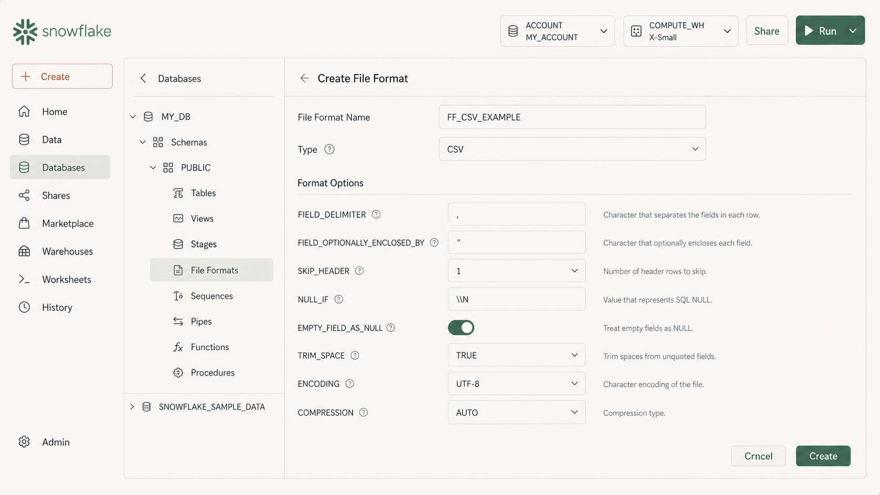Toggle the EMPTY_FIELD_AS_NULL switch
This screenshot has width=880, height=495.
tap(461, 328)
